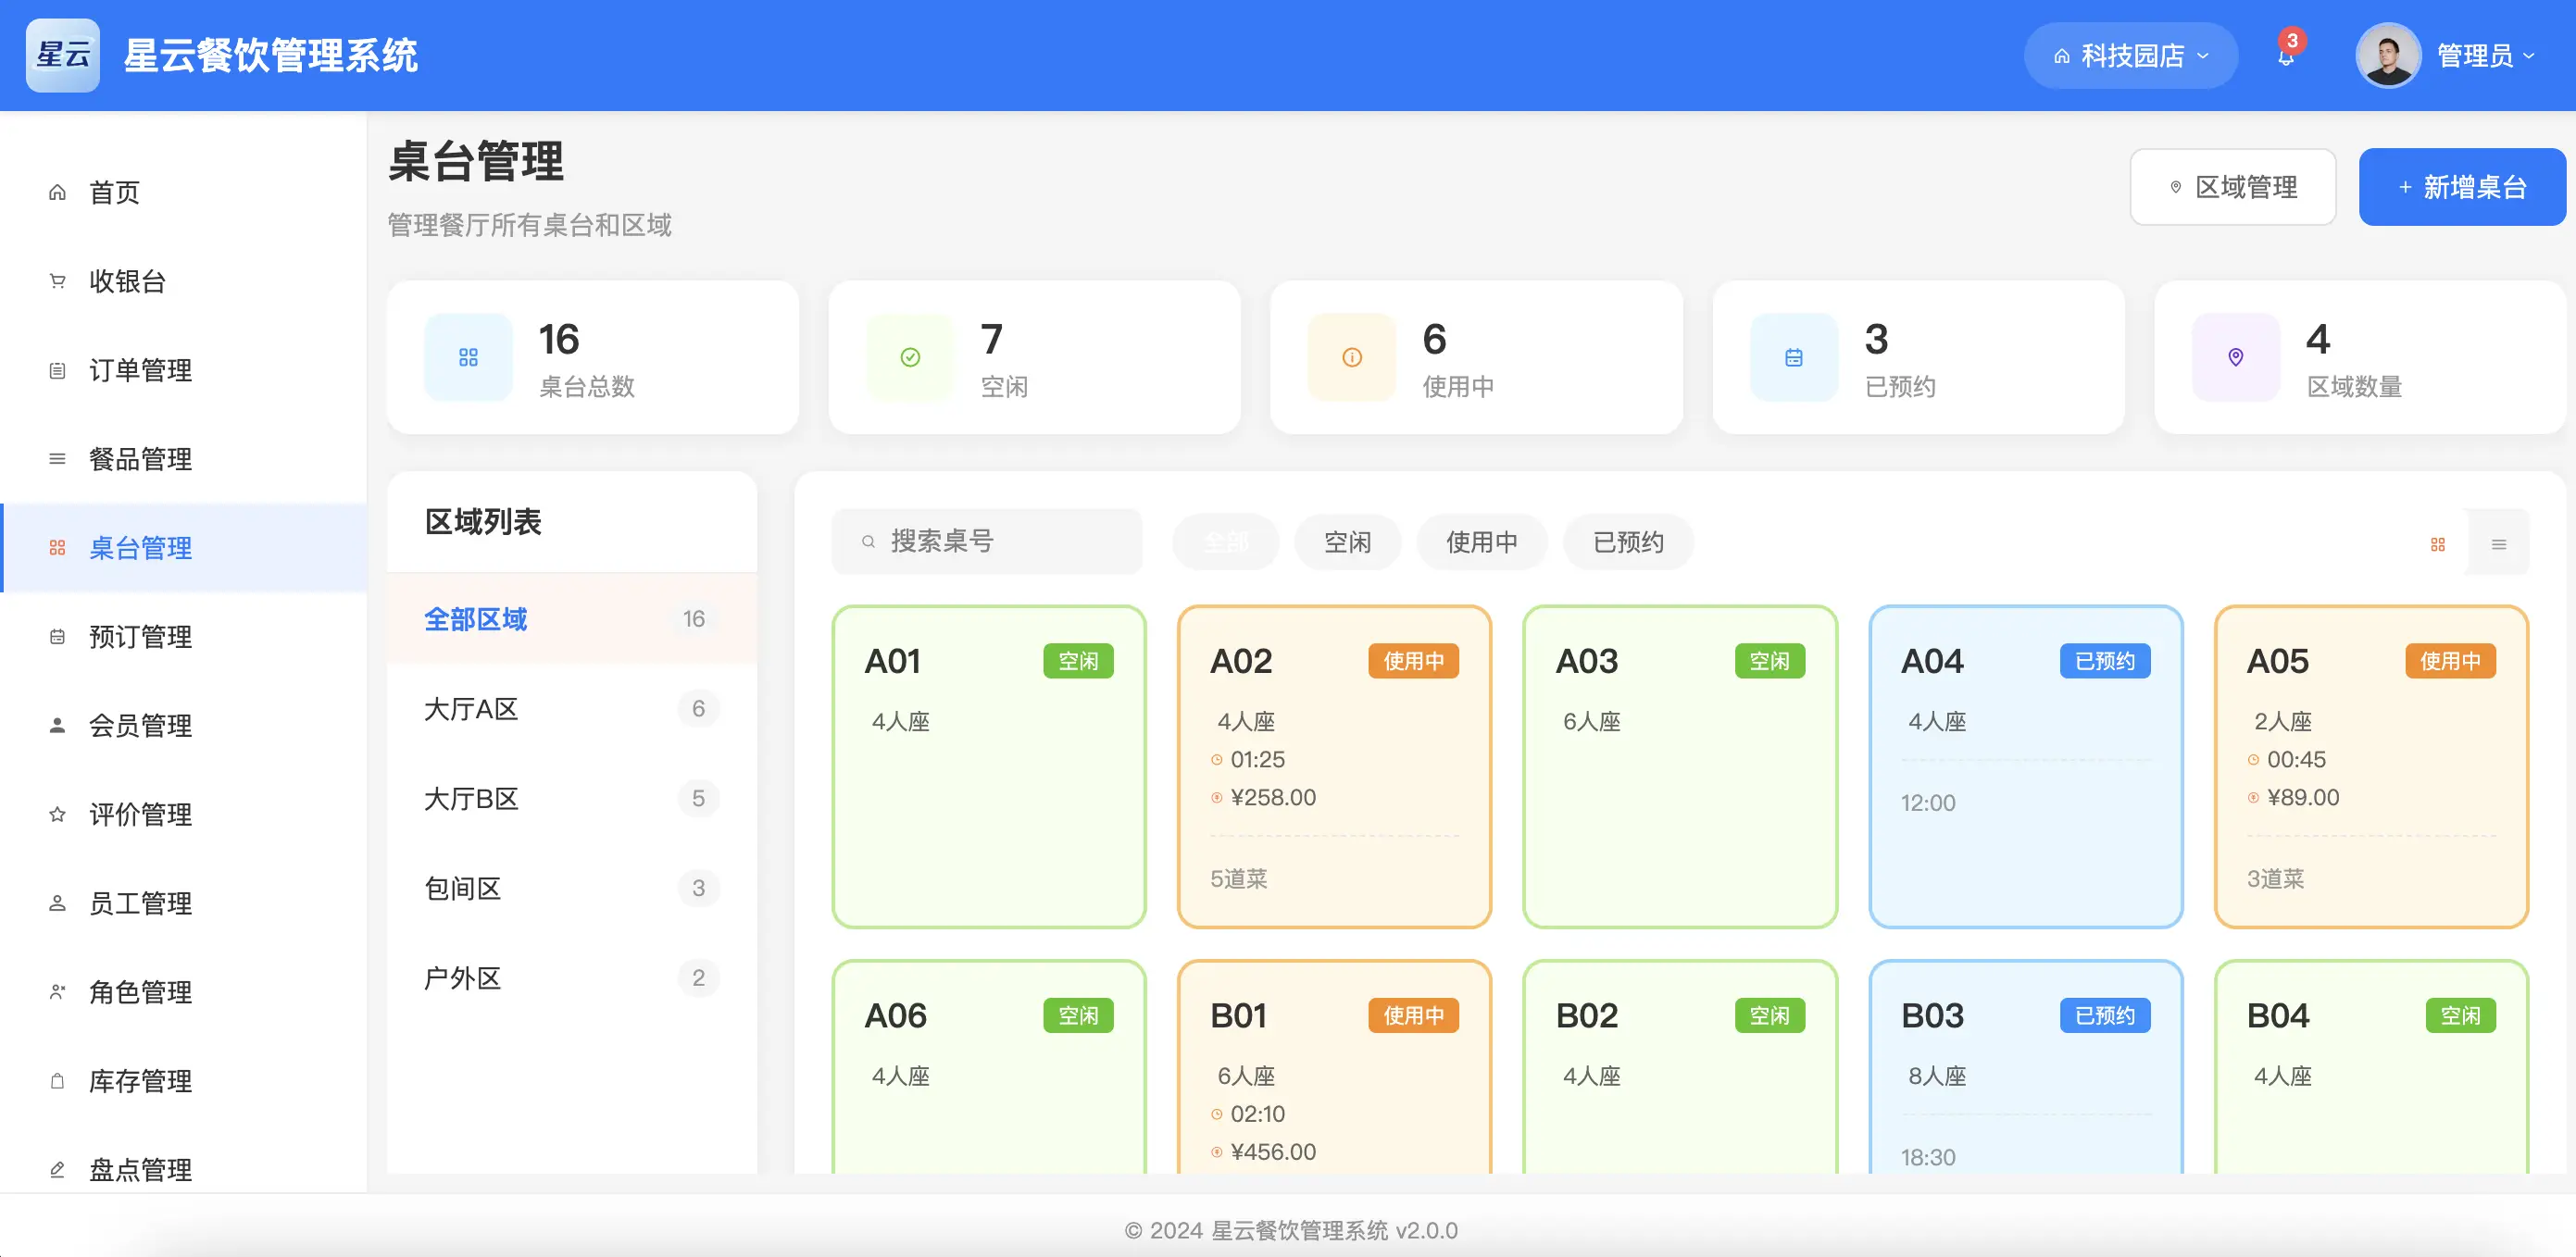The width and height of the screenshot is (2576, 1257).
Task: Click the purple area location icon
Action: click(2235, 357)
